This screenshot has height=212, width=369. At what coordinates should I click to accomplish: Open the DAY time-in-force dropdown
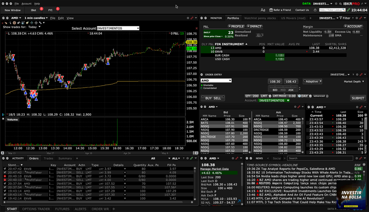(x=304, y=96)
